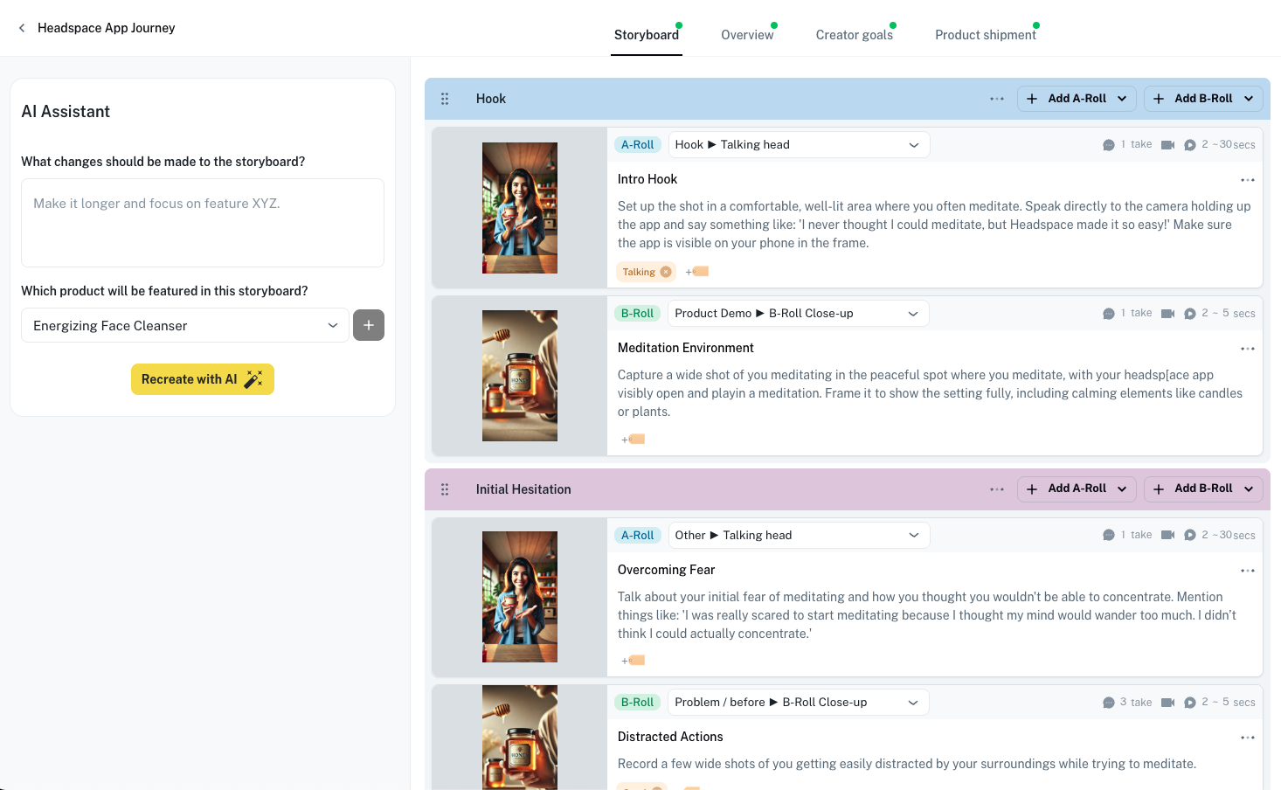Open Problem / before B-Roll Close-up dropdown
The width and height of the screenshot is (1281, 790).
(x=799, y=703)
